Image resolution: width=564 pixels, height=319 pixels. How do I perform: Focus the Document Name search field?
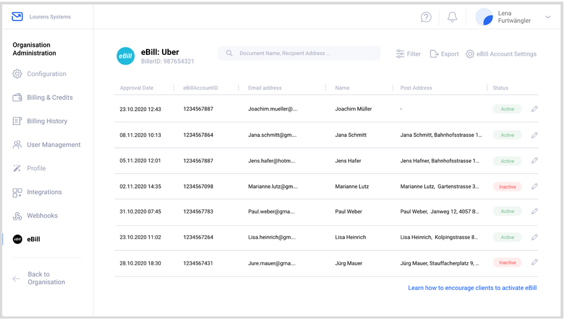coord(299,53)
